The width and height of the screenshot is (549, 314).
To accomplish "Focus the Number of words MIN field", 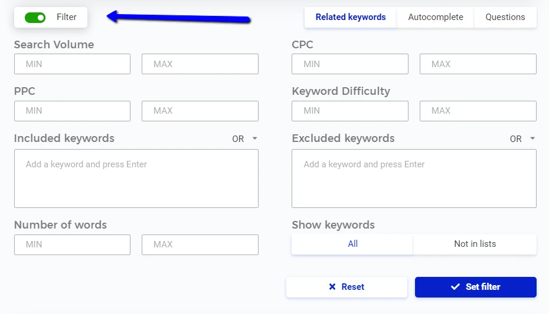I will tap(72, 244).
